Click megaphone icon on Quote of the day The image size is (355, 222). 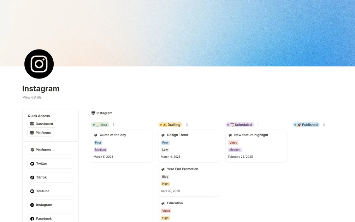point(96,135)
